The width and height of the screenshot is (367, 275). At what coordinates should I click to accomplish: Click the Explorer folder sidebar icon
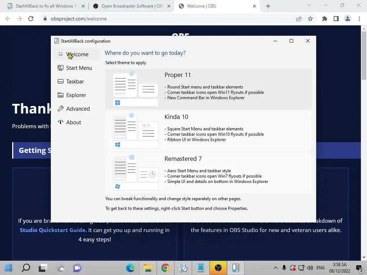pos(60,95)
